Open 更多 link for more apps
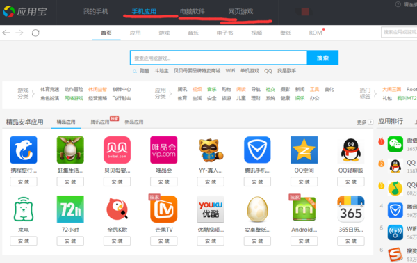The width and height of the screenshot is (417, 263). [x=365, y=122]
